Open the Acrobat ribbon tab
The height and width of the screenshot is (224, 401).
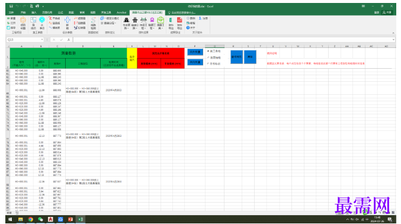(x=121, y=12)
